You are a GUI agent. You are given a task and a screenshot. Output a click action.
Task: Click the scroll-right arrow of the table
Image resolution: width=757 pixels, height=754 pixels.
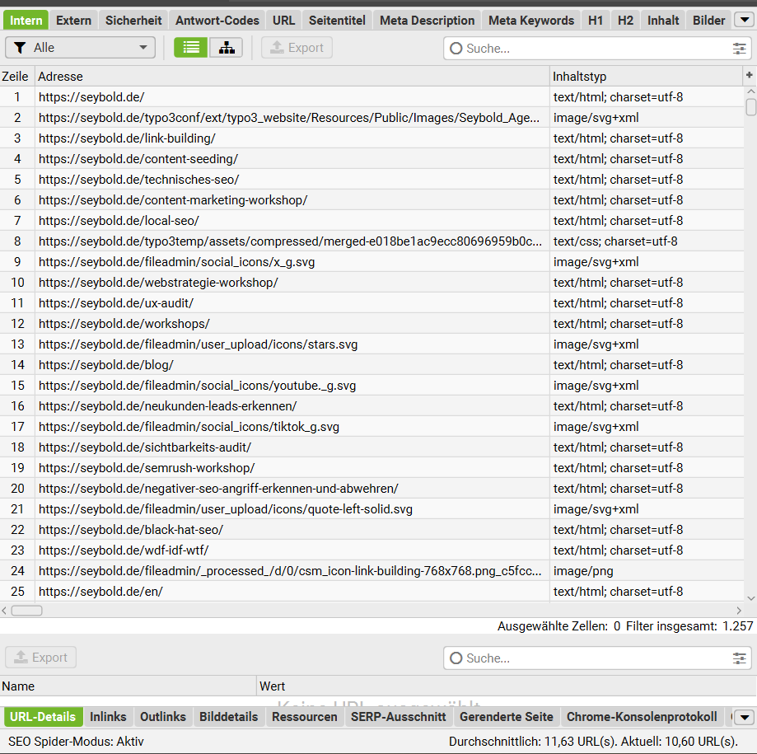click(739, 611)
